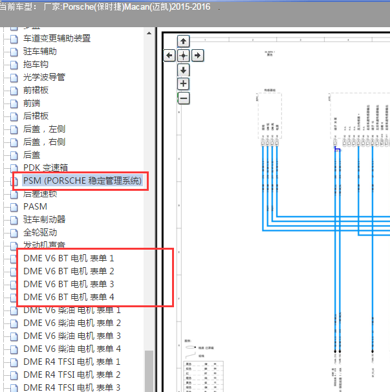The image size is (390, 392).
Task: Select 后盖，左侧 entry
Action: [x=44, y=129]
